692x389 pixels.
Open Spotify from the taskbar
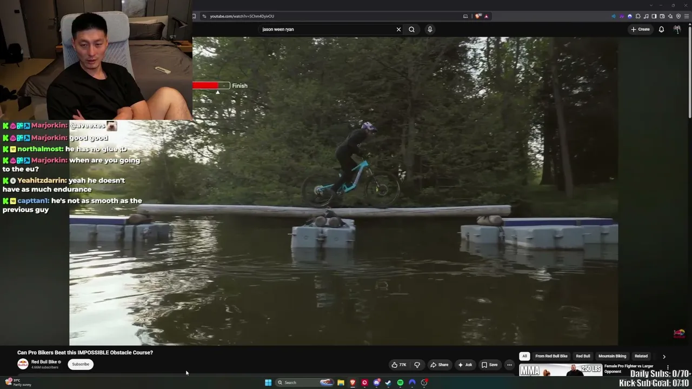400,383
